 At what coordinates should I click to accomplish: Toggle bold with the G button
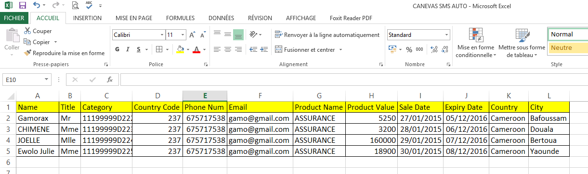point(117,50)
